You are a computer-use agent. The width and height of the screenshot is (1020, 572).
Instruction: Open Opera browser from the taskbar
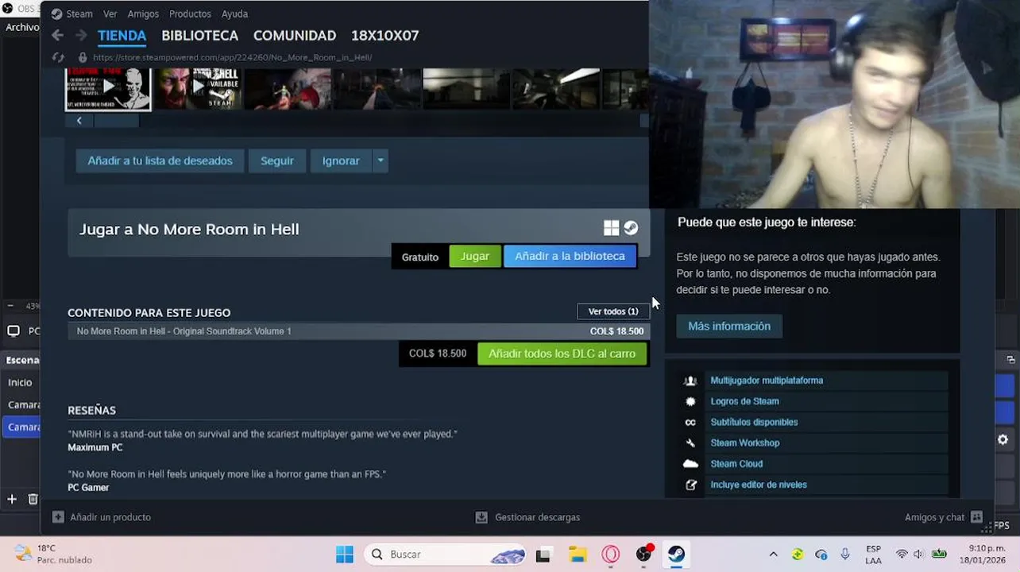pos(611,555)
